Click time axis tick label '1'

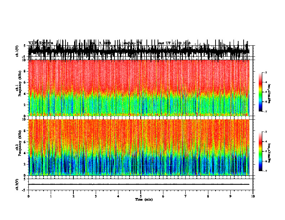(x=51, y=196)
